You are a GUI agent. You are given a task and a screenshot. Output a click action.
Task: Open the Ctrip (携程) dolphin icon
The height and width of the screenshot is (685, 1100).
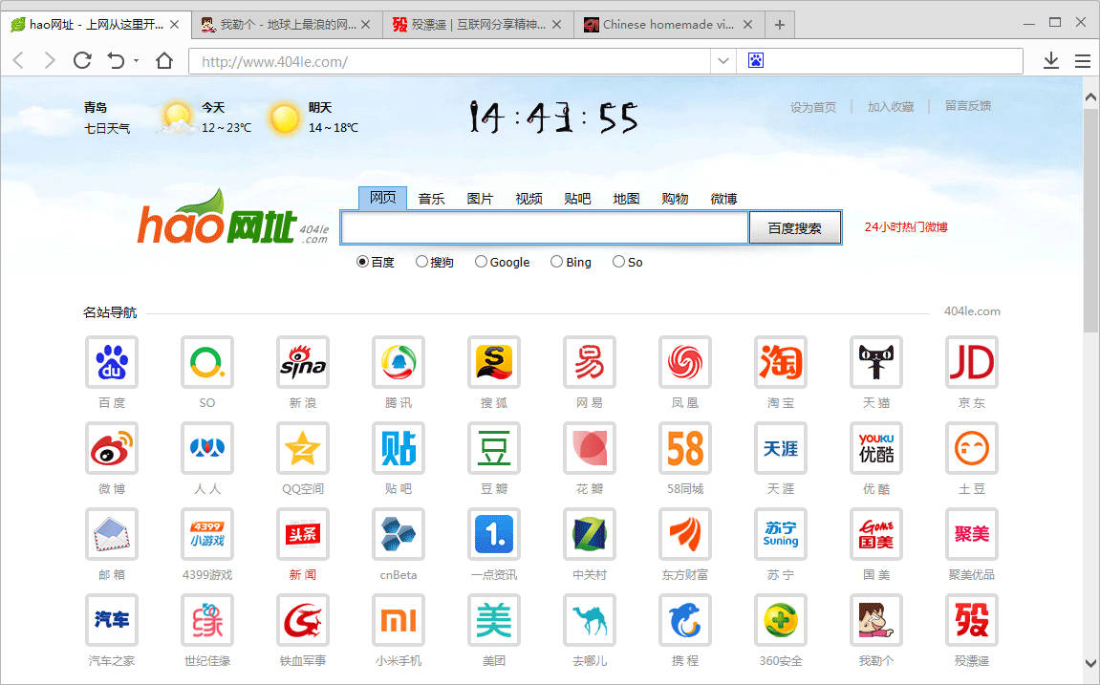click(684, 620)
